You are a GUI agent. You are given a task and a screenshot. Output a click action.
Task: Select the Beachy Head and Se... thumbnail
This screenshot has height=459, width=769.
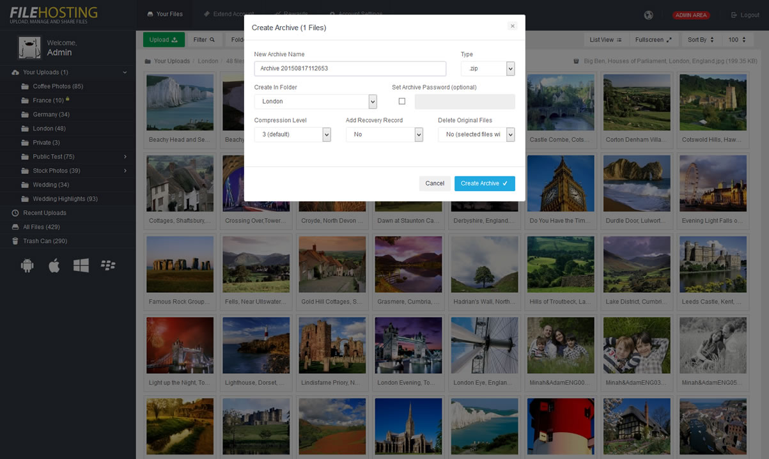click(x=180, y=102)
